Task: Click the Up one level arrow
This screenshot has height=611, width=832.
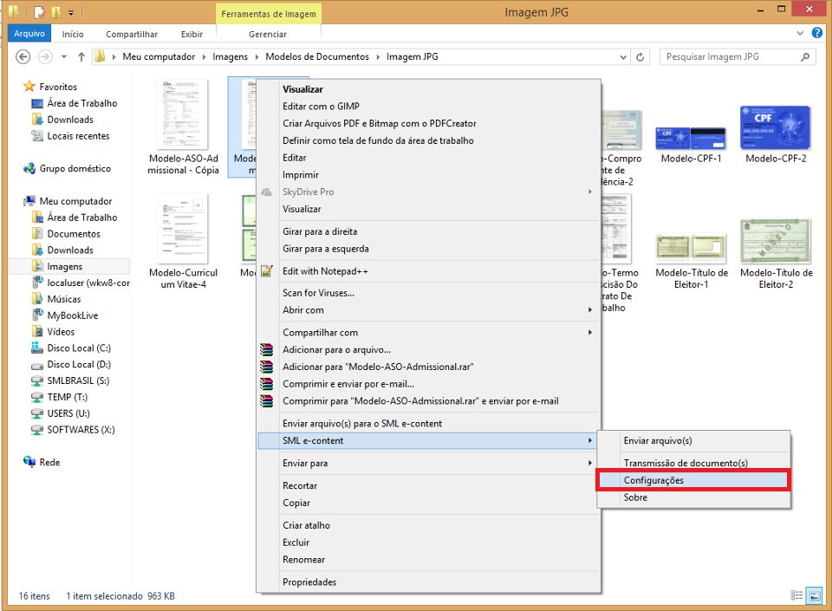Action: (81, 56)
